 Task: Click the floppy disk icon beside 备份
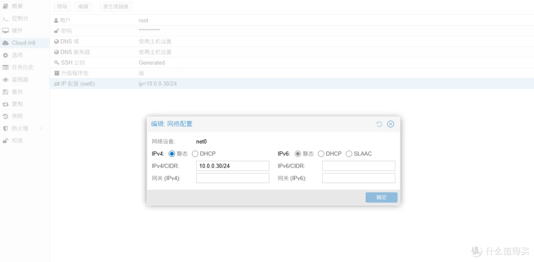tap(5, 92)
